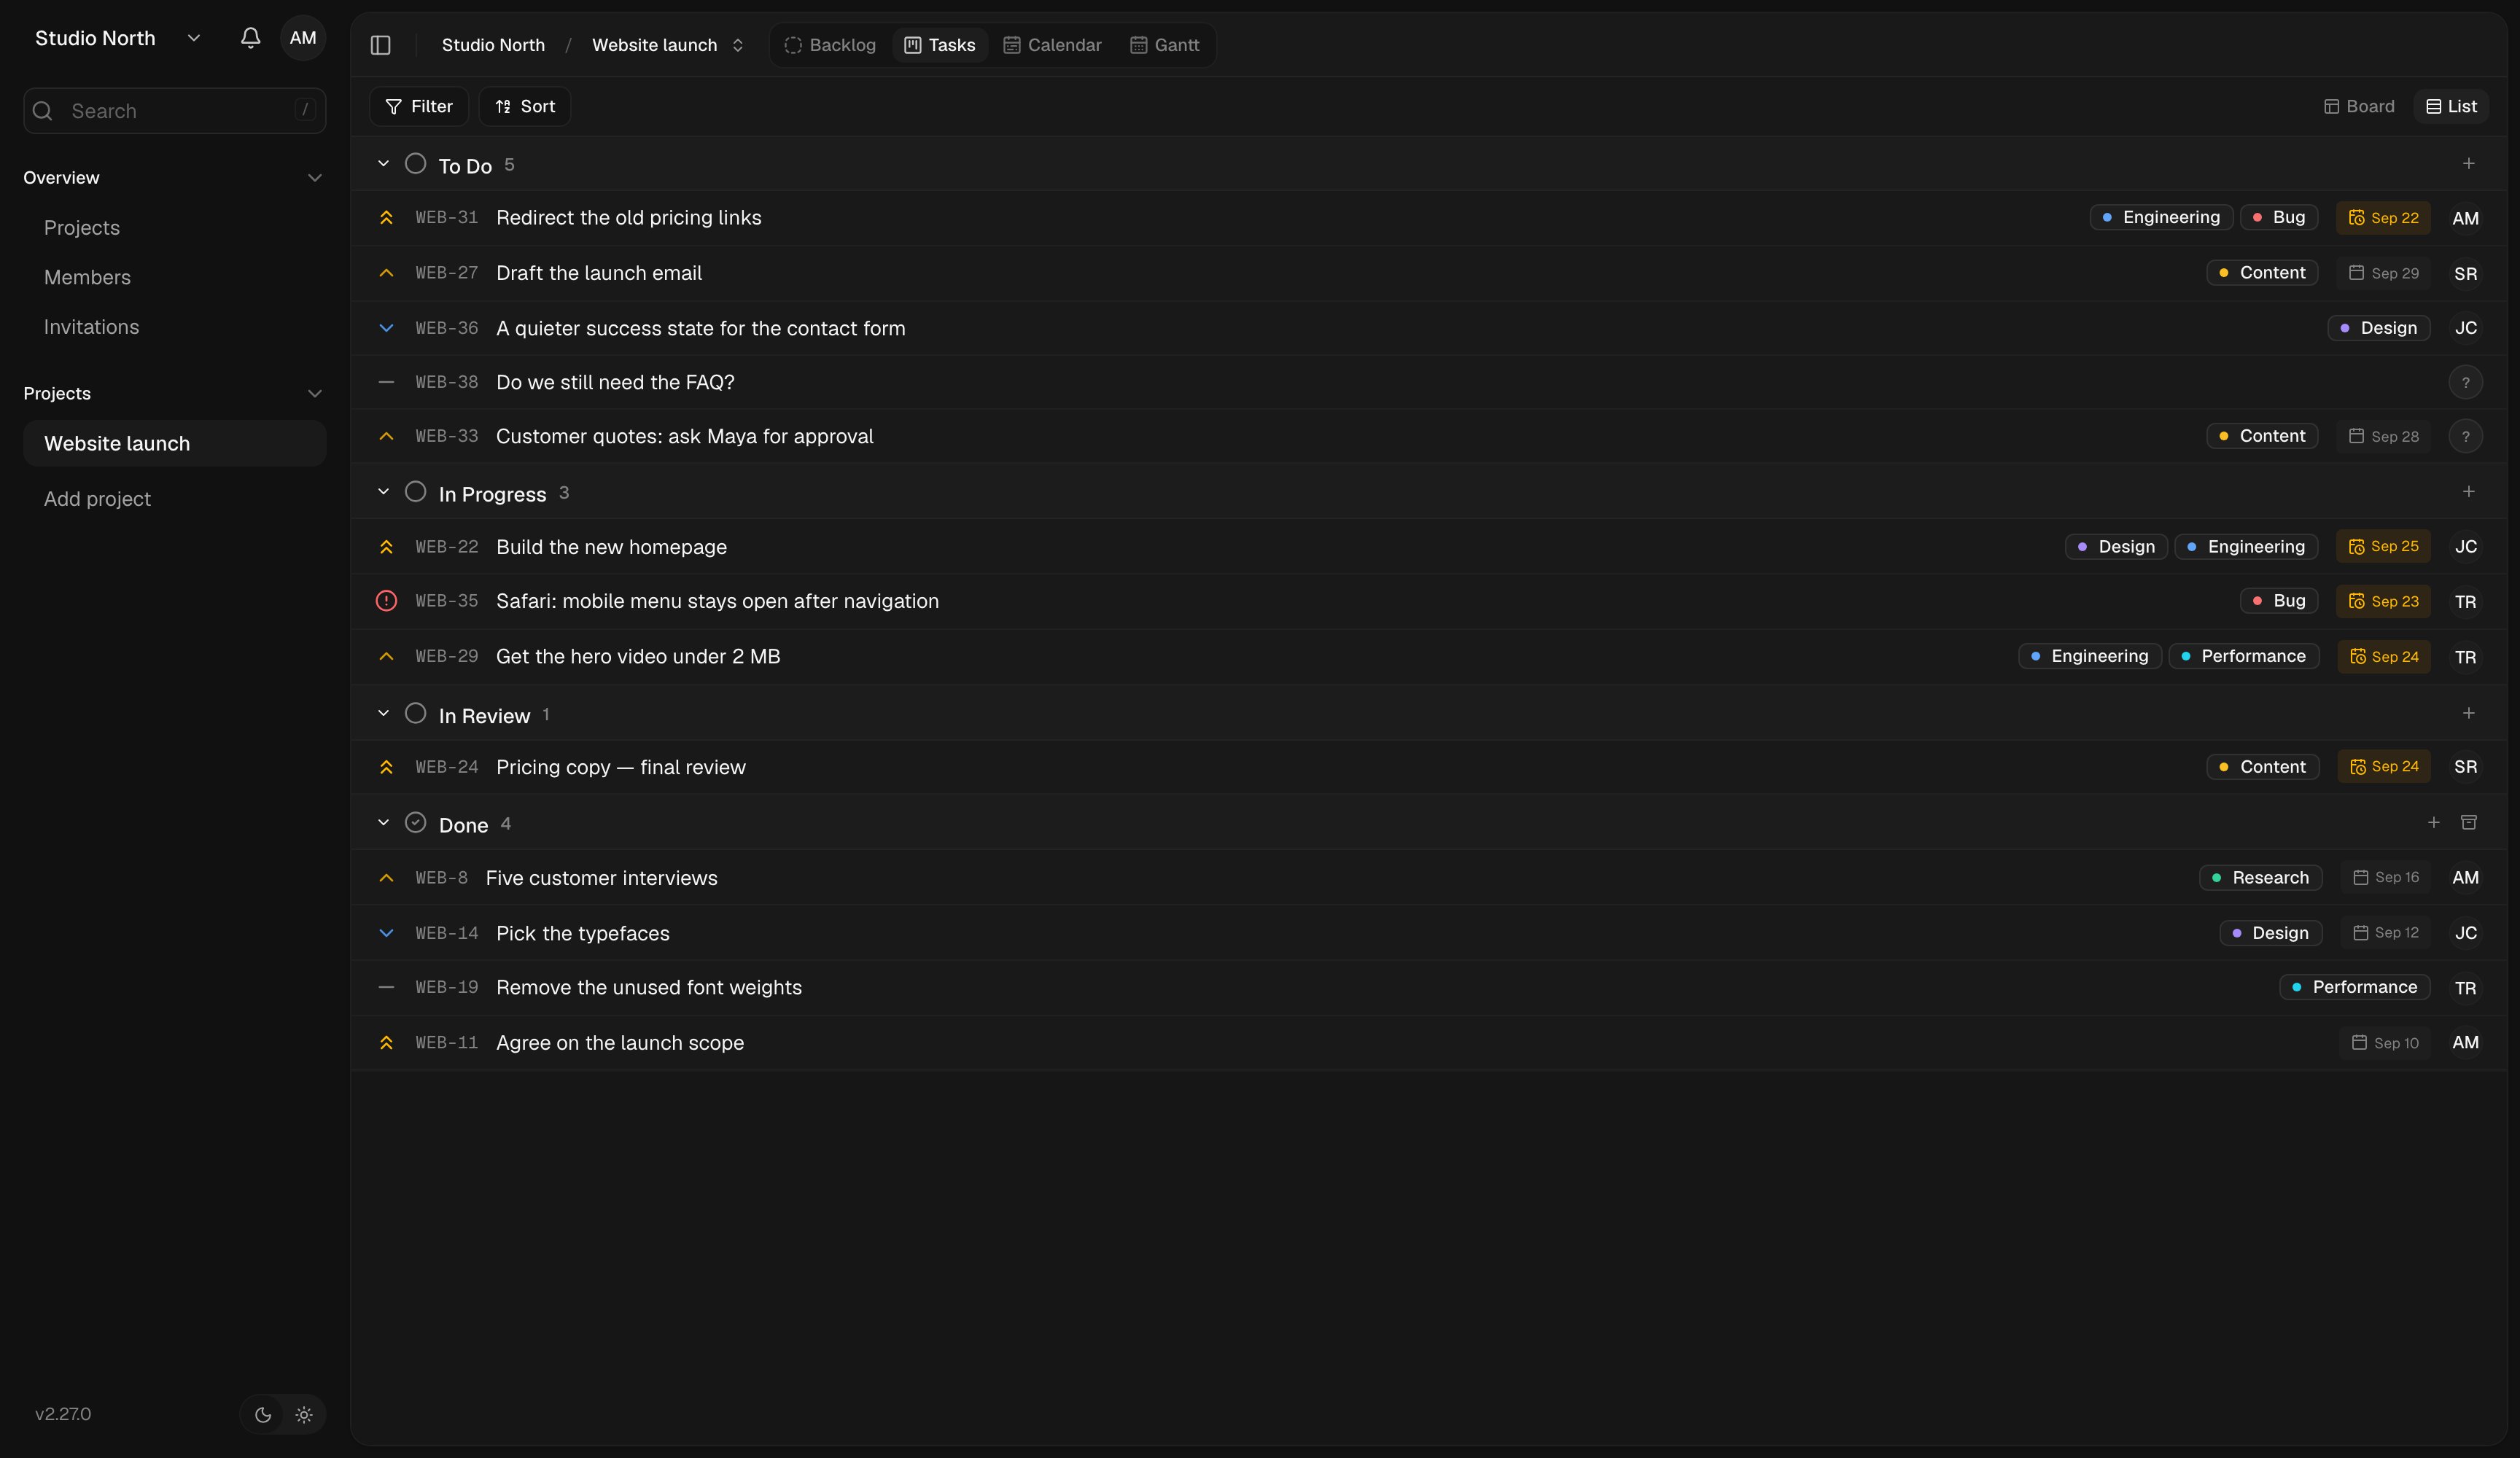2520x1458 pixels.
Task: Collapse the In Review group
Action: click(383, 714)
